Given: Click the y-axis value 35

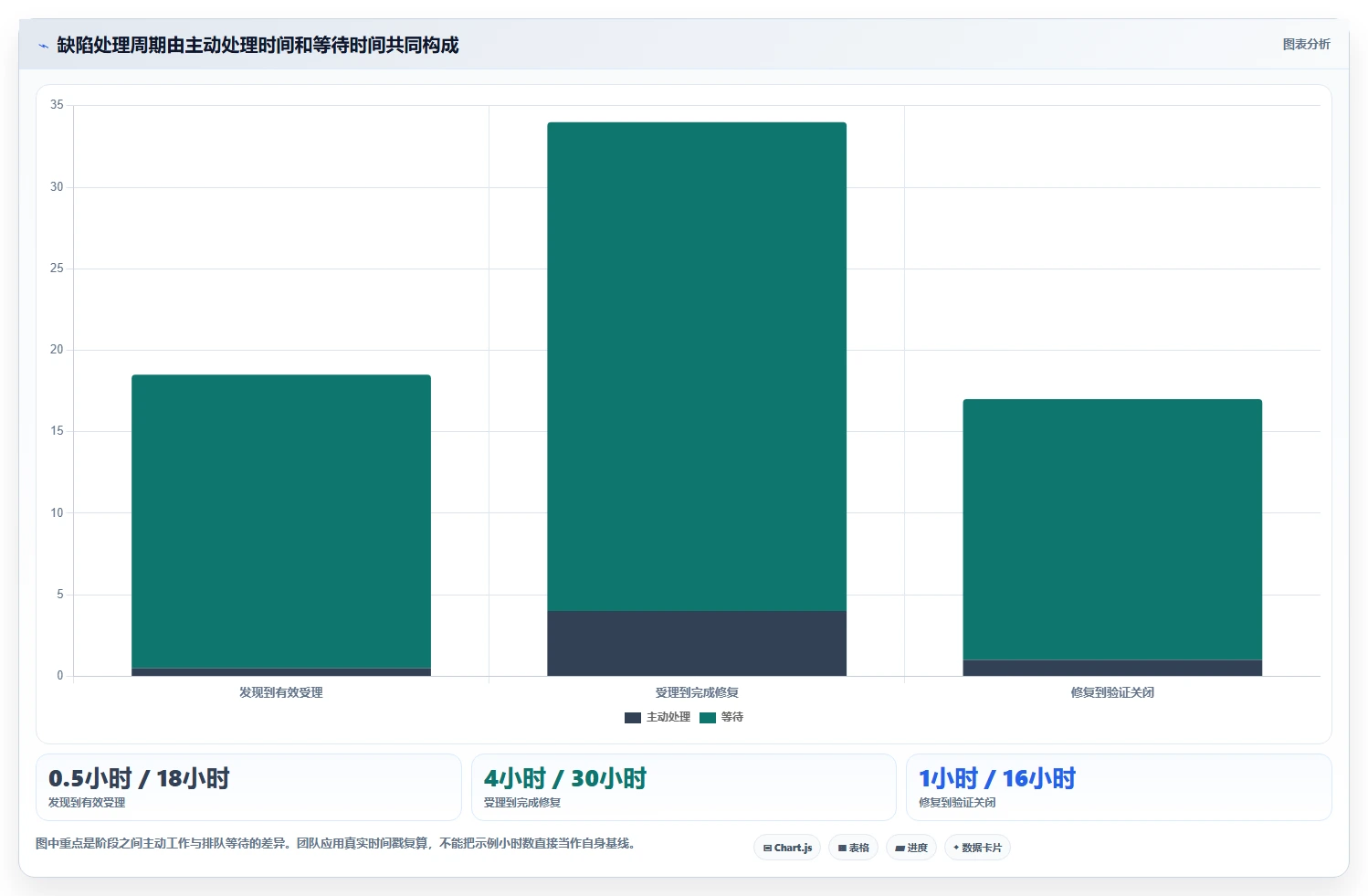Looking at the screenshot, I should [57, 105].
